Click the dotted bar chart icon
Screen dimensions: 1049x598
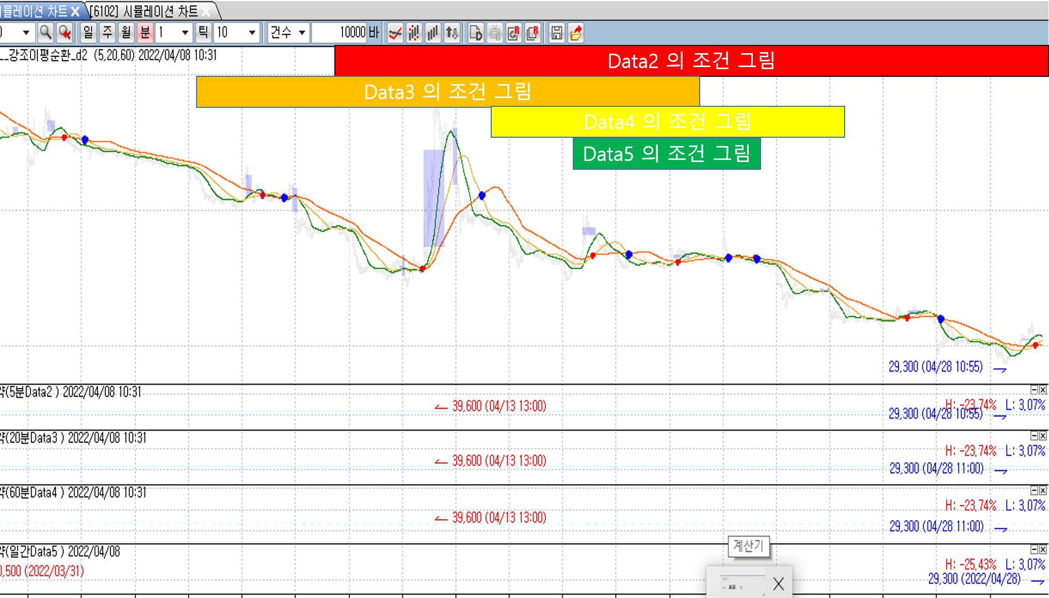click(x=414, y=33)
